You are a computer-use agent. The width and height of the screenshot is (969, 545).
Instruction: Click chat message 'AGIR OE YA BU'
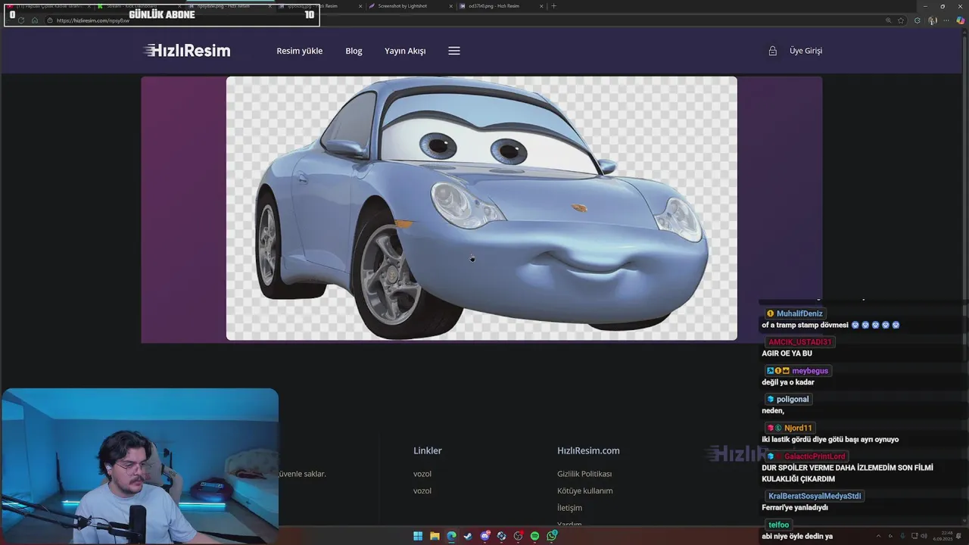click(x=787, y=353)
